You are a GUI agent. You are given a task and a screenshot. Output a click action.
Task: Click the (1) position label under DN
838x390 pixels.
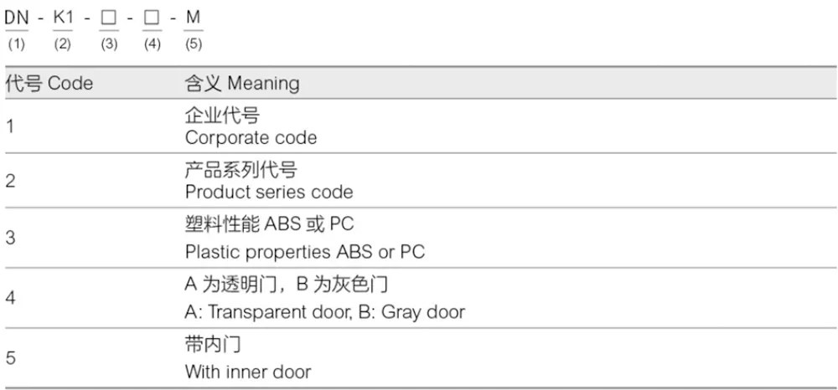pos(16,44)
